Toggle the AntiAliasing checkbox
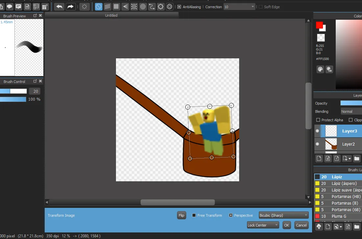 click(179, 7)
